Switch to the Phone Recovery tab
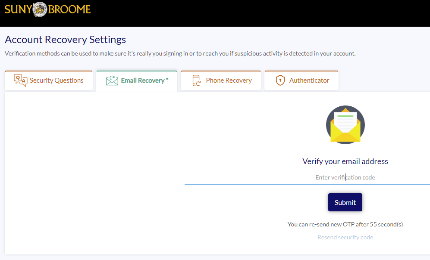 pyautogui.click(x=221, y=80)
